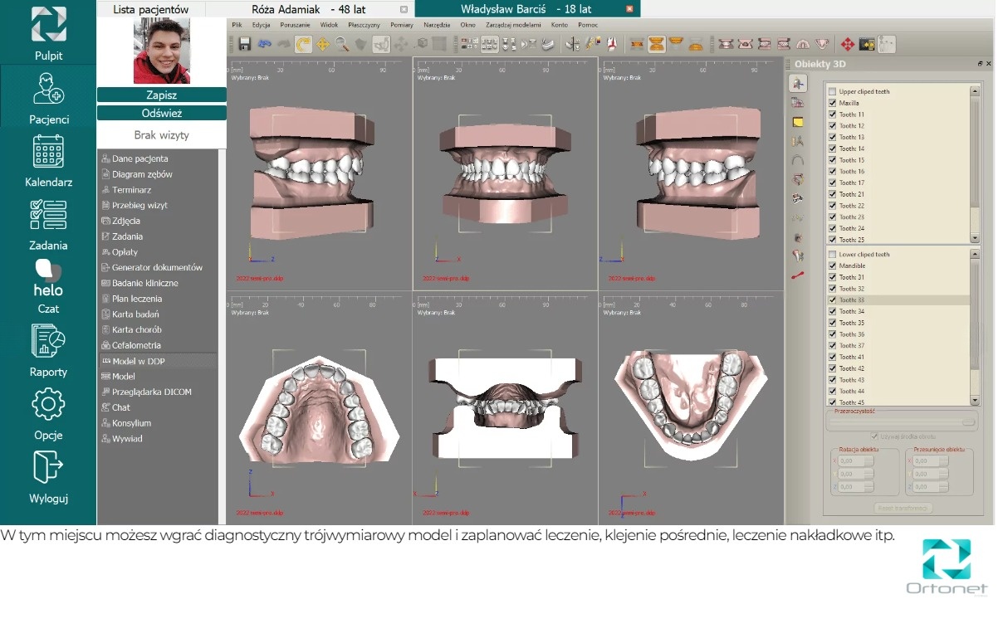Click the Odśwież button
The width and height of the screenshot is (1003, 643).
[x=162, y=113]
